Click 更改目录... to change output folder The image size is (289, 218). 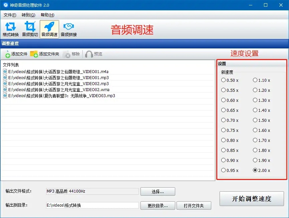point(158,206)
